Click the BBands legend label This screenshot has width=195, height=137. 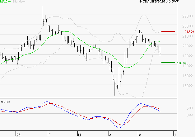[17, 2]
